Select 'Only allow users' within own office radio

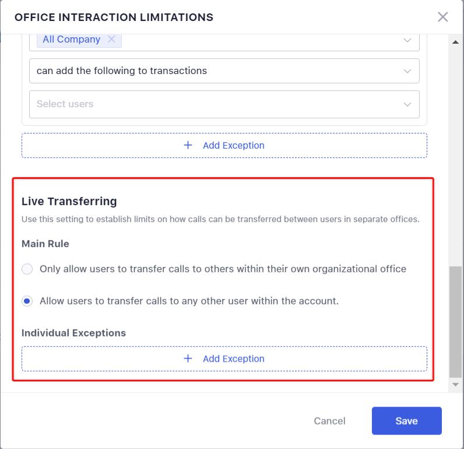27,269
